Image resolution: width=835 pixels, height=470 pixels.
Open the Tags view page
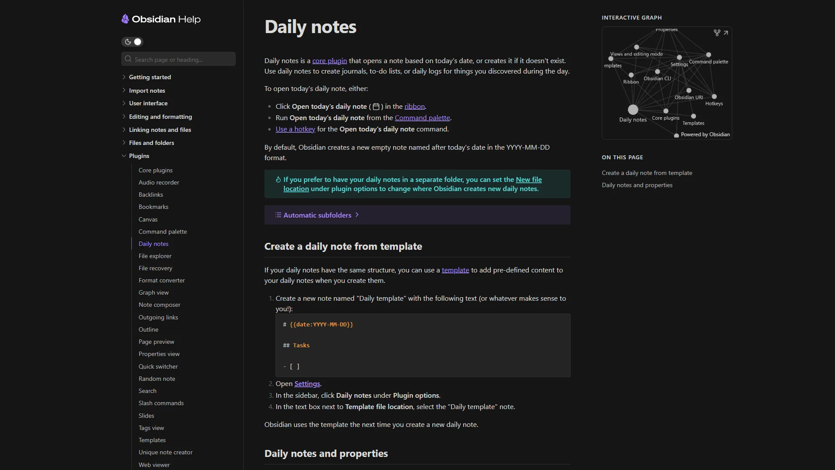point(151,428)
